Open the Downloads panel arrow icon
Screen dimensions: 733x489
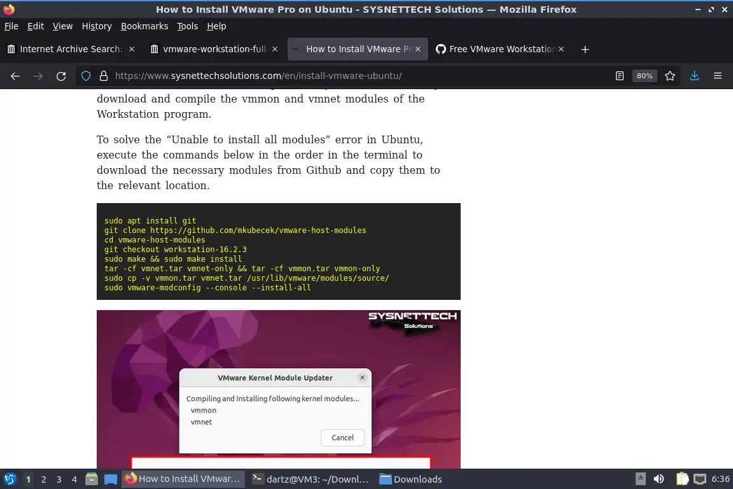click(x=695, y=76)
